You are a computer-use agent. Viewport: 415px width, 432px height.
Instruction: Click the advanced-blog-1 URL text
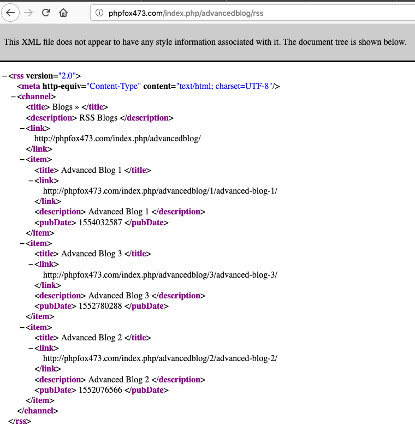point(160,191)
